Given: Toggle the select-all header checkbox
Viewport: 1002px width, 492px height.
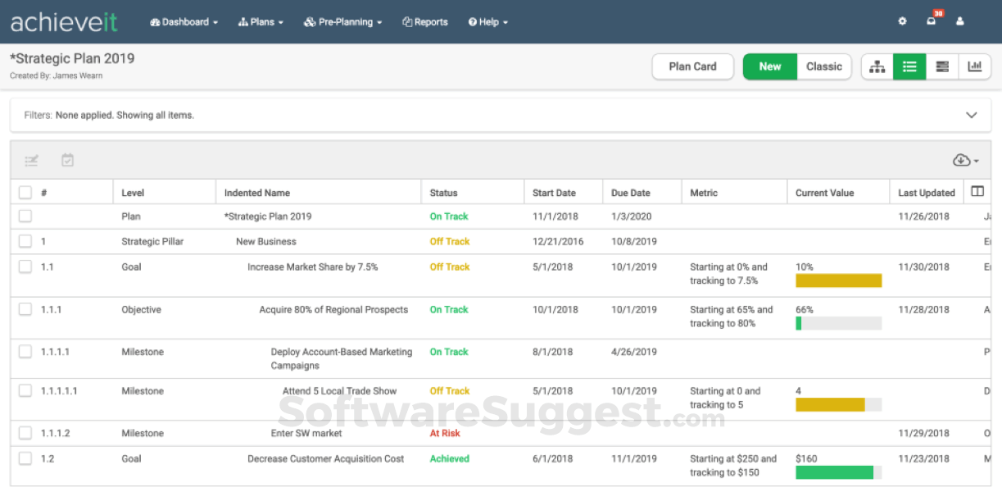Looking at the screenshot, I should [x=25, y=193].
